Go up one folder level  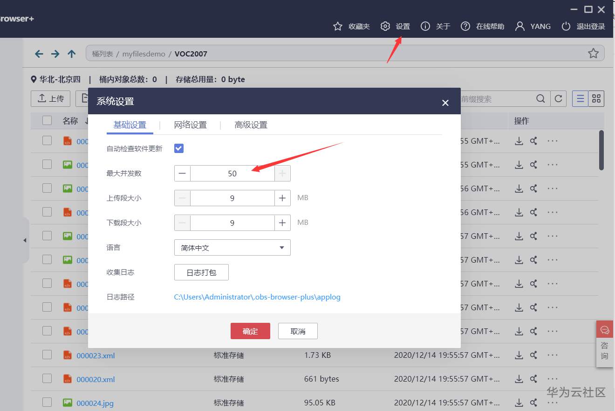[x=71, y=54]
